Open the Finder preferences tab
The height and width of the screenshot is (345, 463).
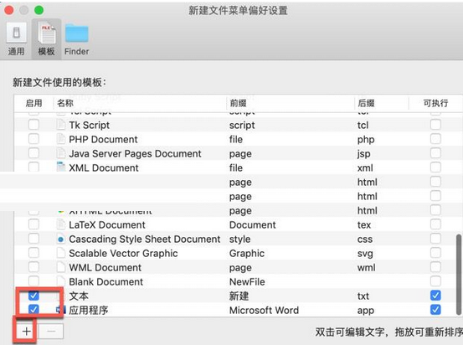tap(76, 39)
